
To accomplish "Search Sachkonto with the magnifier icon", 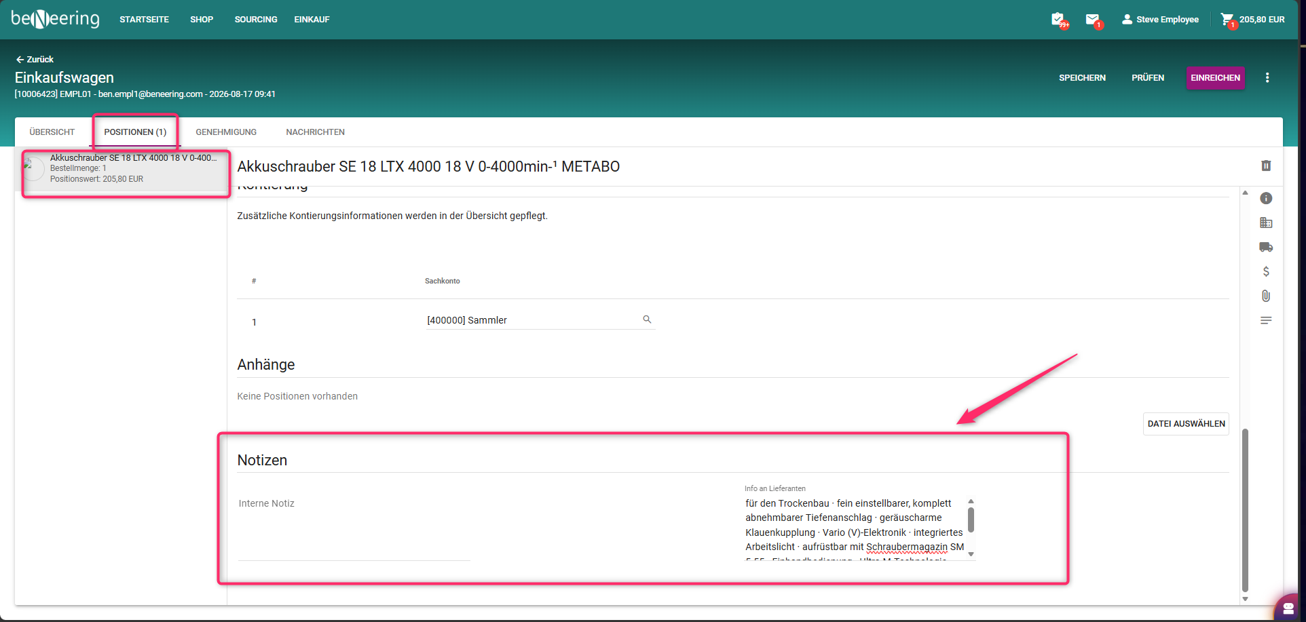I will click(647, 319).
